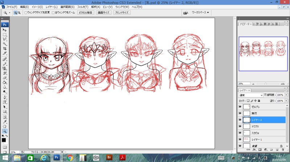This screenshot has width=290, height=162.
Task: Select the Dodge tool
Action: 5,92
